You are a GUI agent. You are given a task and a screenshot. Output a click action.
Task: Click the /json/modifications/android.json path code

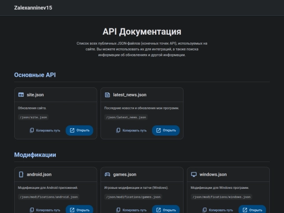coord(49,197)
